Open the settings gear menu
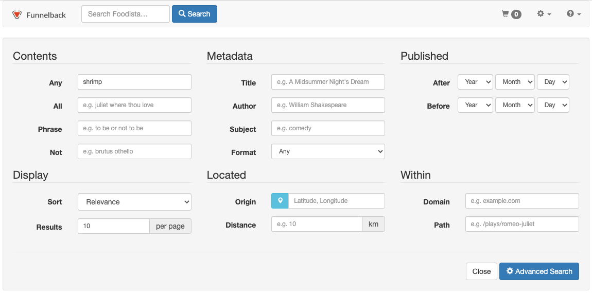 (x=544, y=14)
